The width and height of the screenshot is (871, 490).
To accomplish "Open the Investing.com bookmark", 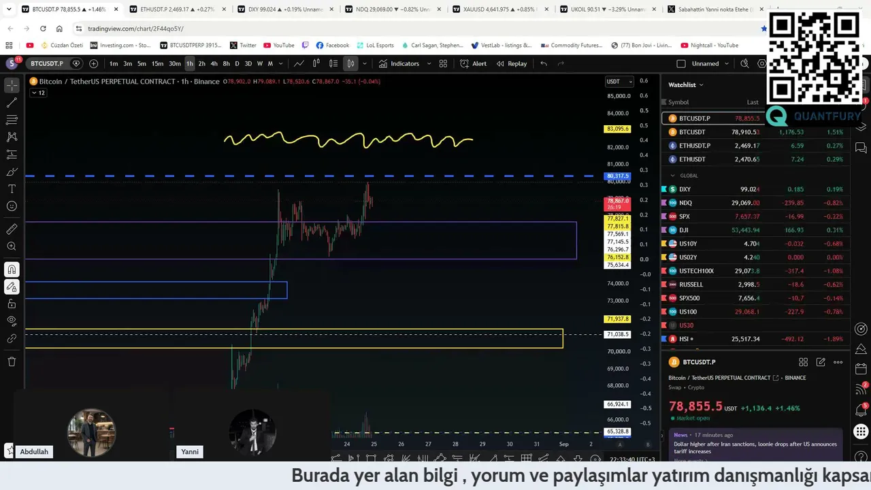I will tap(120, 46).
